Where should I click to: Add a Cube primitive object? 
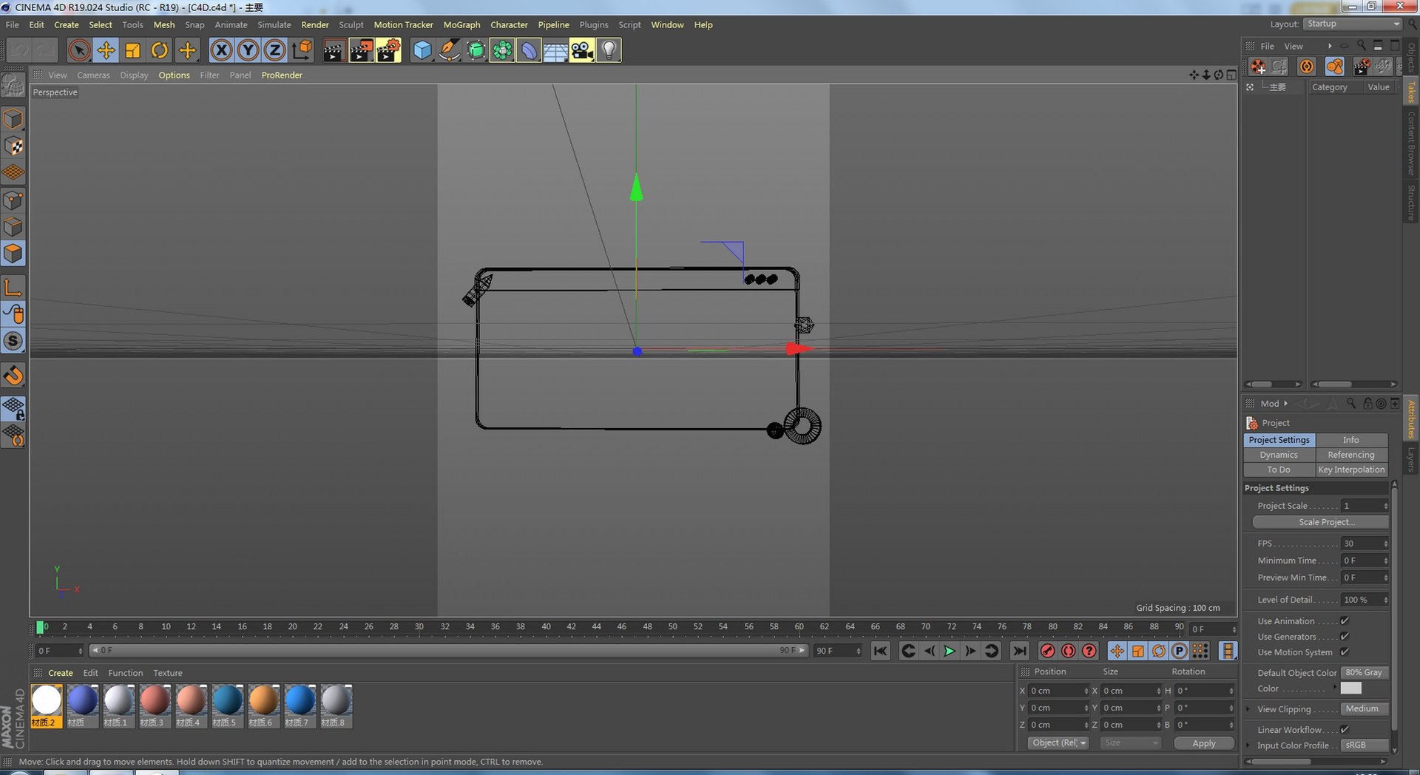coord(422,50)
